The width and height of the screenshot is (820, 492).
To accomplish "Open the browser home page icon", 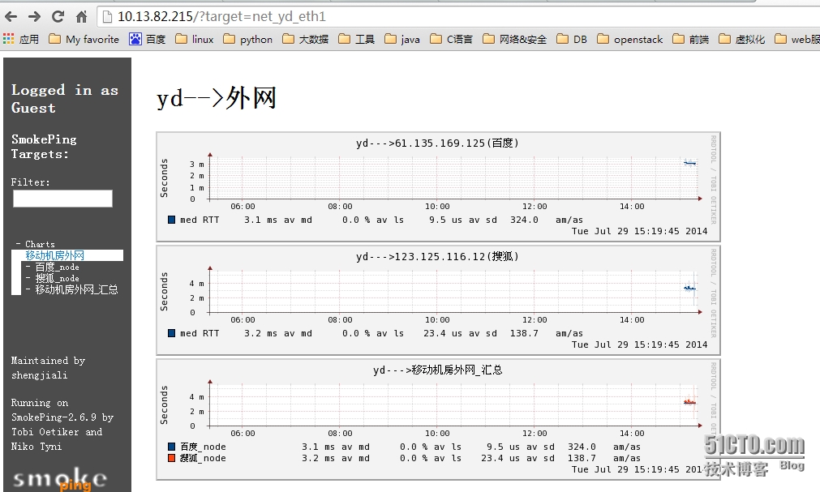I will pos(81,17).
